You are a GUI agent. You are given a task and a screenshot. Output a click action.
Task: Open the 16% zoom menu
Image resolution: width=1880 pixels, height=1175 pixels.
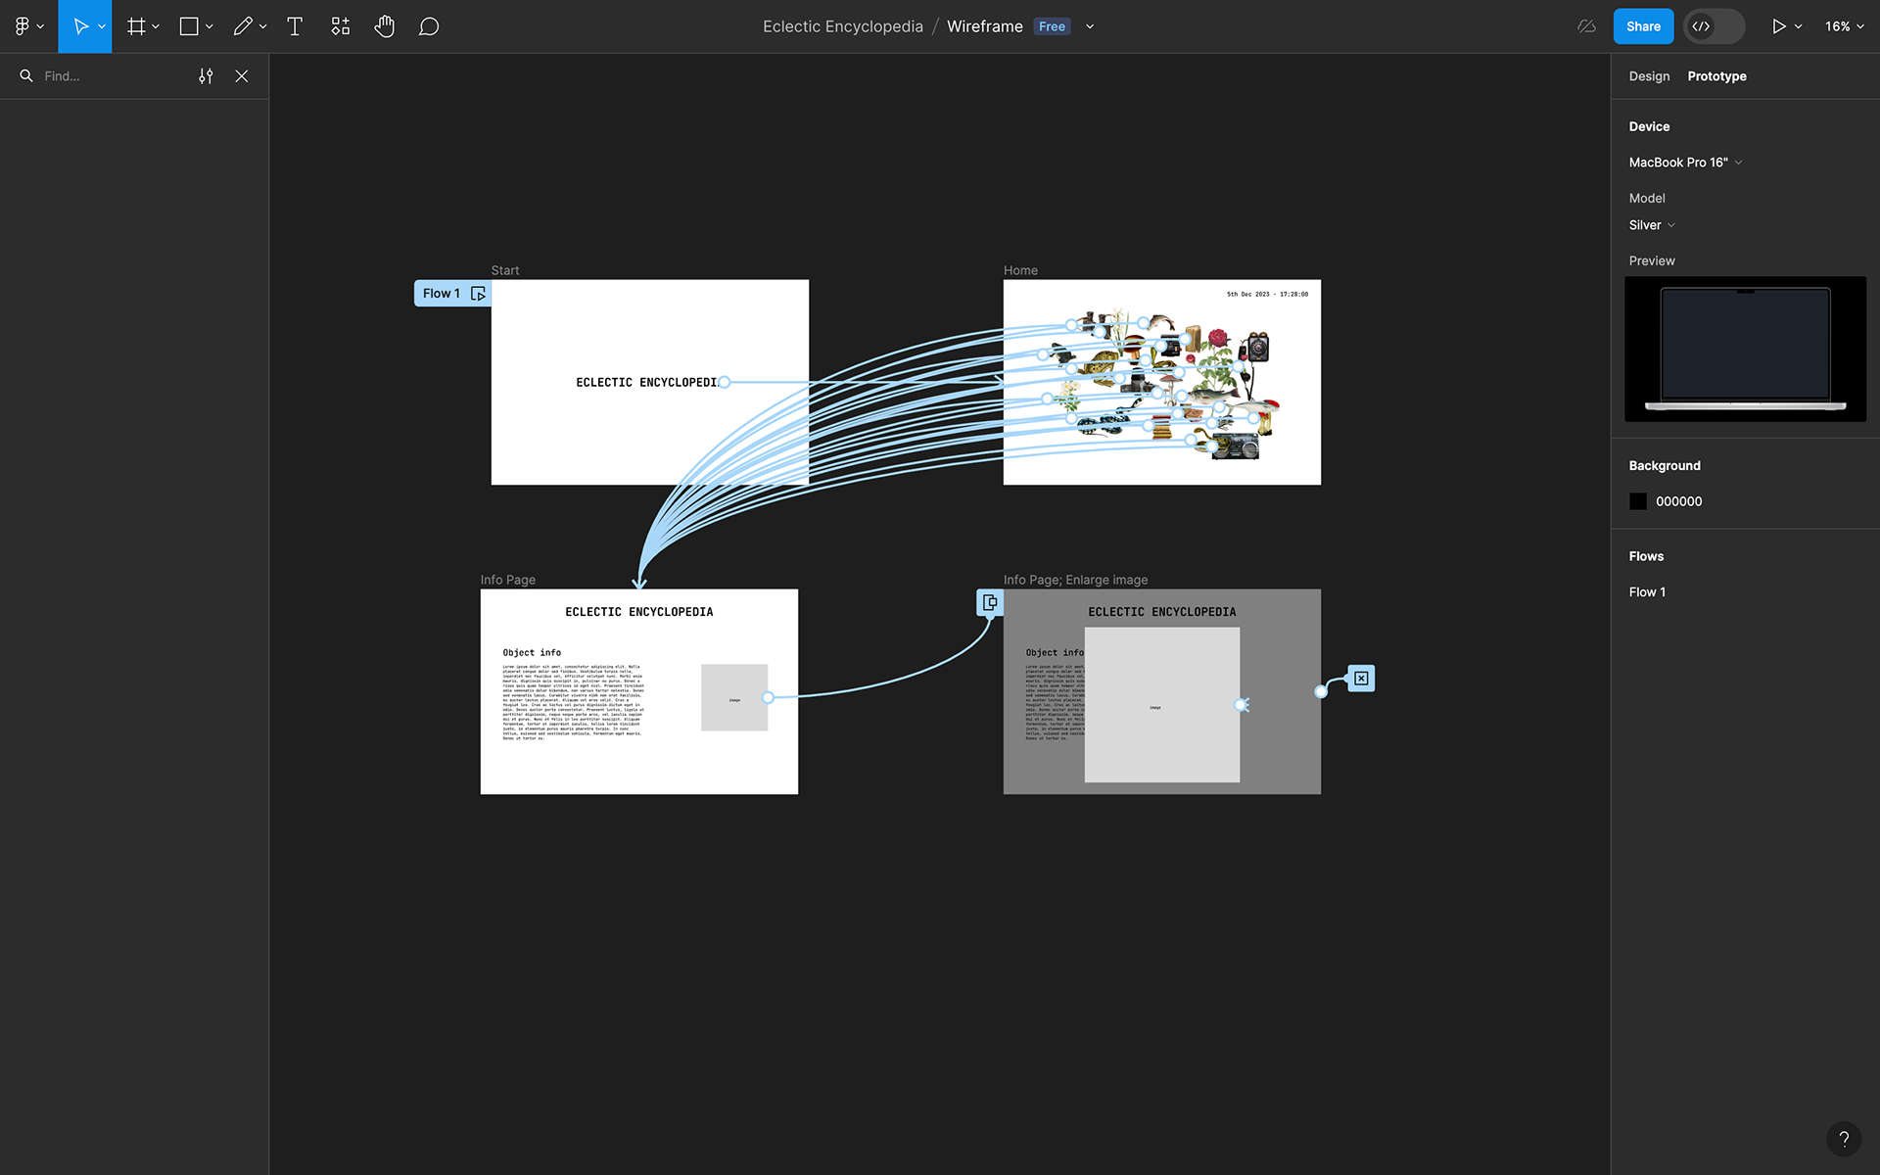click(1845, 26)
